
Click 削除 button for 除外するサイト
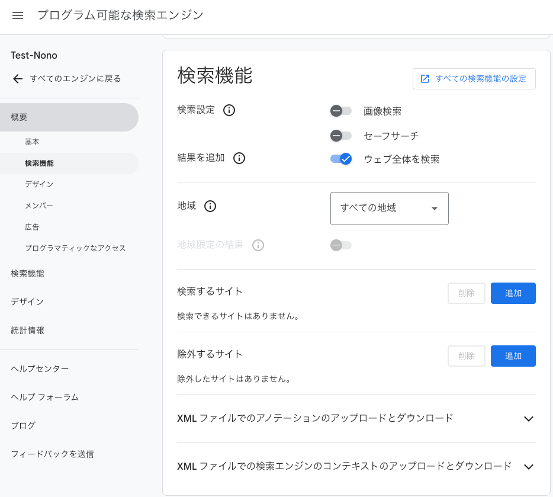(466, 356)
